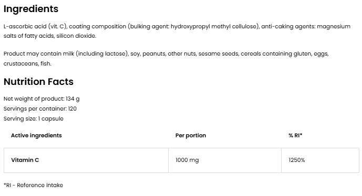Click the Serving size text
The image size is (362, 196).
[34, 118]
